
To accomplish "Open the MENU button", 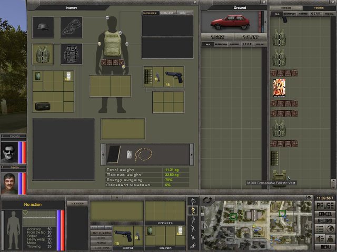I will tap(325, 247).
